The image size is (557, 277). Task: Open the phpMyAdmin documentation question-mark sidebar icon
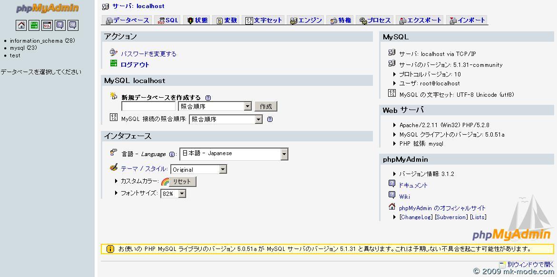(60, 25)
